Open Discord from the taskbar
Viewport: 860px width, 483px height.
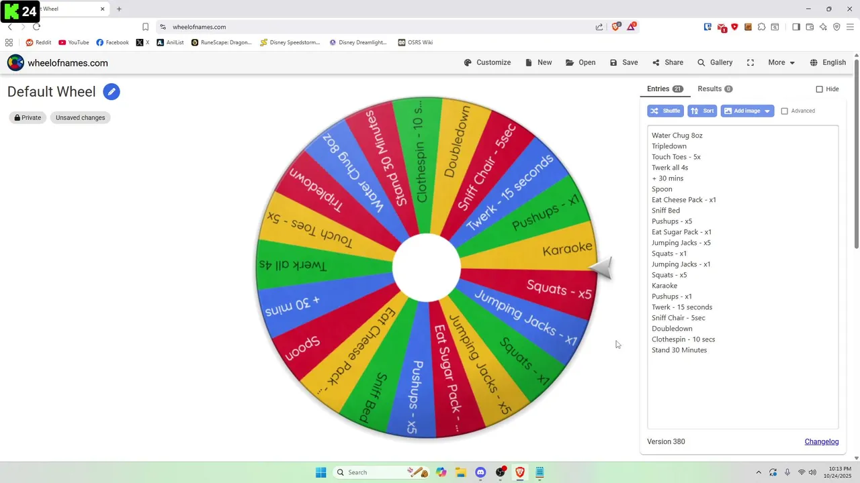[480, 472]
